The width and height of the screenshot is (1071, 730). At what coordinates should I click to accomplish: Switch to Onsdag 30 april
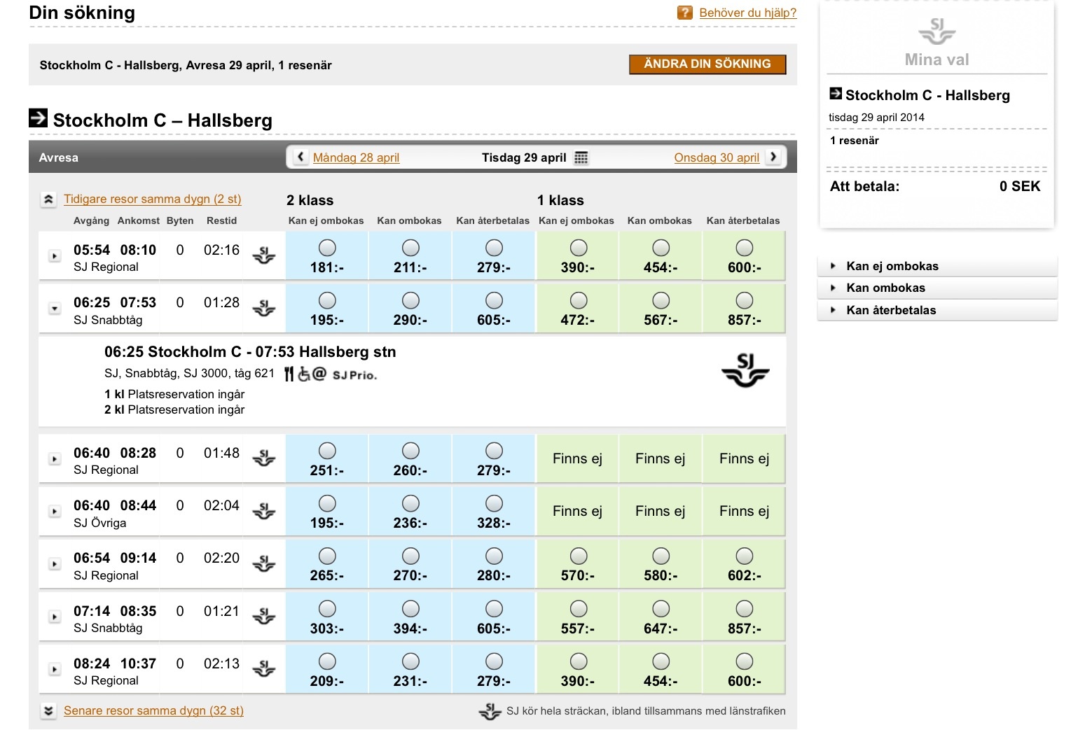click(716, 157)
